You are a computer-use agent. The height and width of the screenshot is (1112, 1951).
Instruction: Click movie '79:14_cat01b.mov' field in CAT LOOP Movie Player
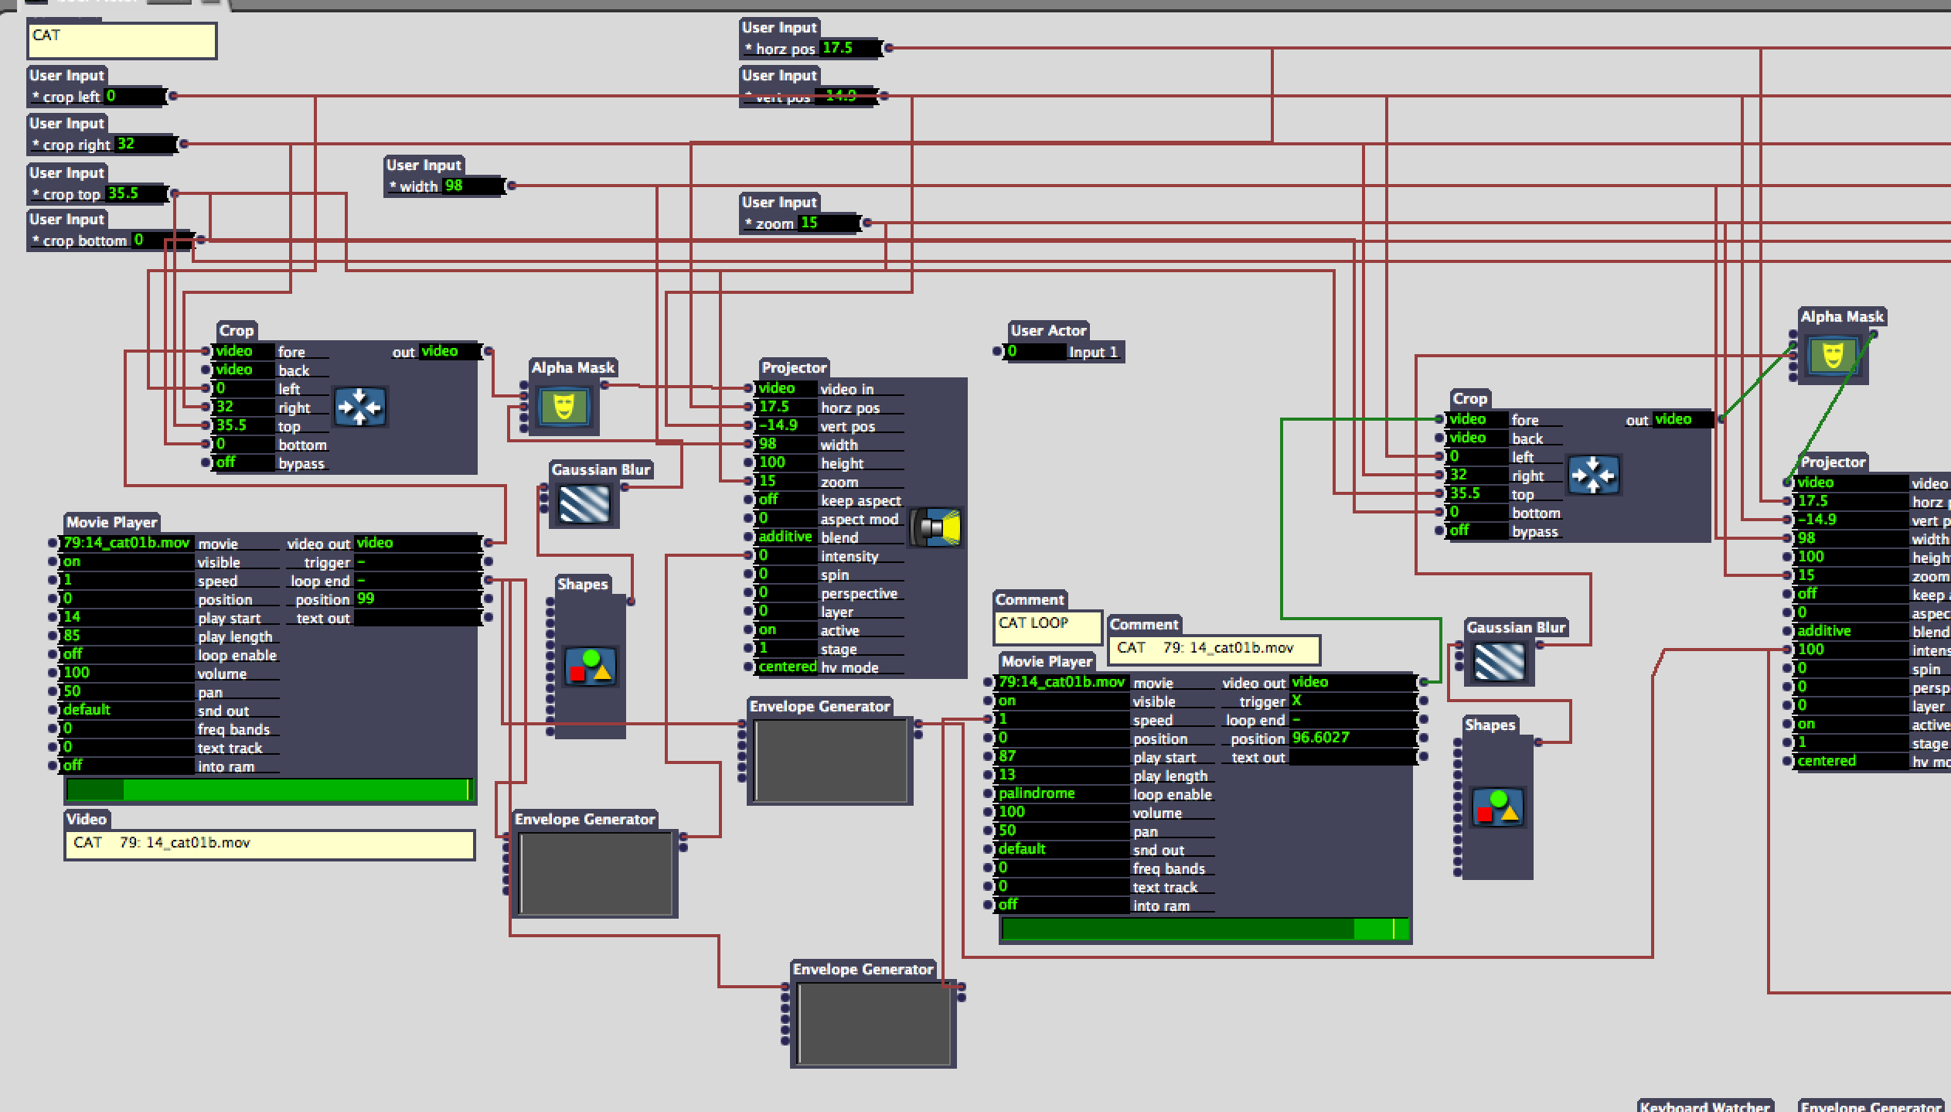[1063, 682]
